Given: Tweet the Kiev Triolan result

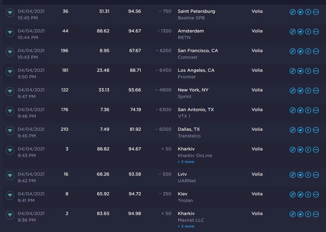Looking at the screenshot, I should point(300,195).
